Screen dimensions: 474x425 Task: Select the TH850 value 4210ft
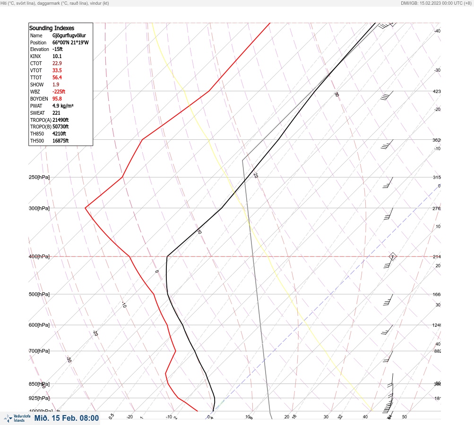[x=59, y=134]
